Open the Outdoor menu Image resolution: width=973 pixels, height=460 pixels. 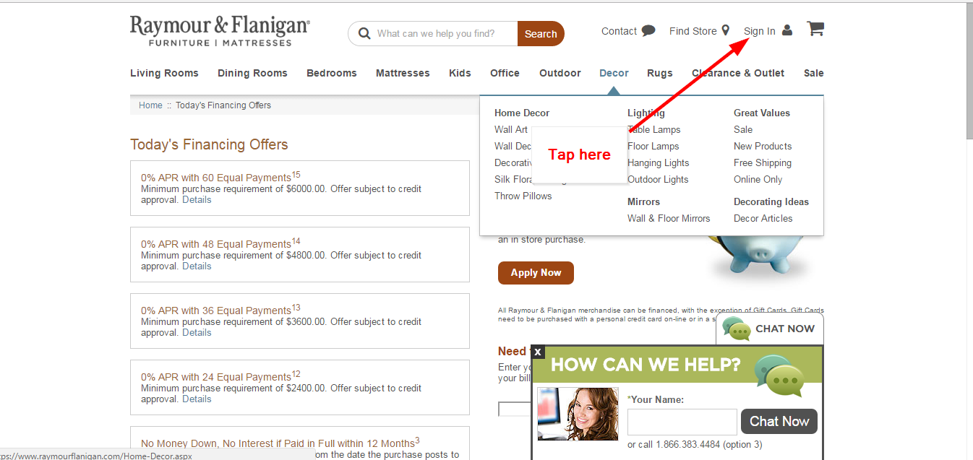coord(560,73)
